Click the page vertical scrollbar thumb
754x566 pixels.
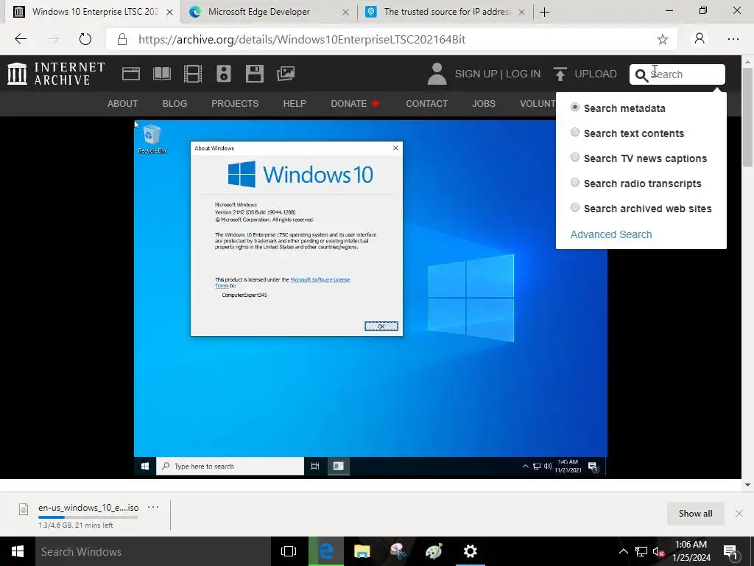(x=747, y=117)
